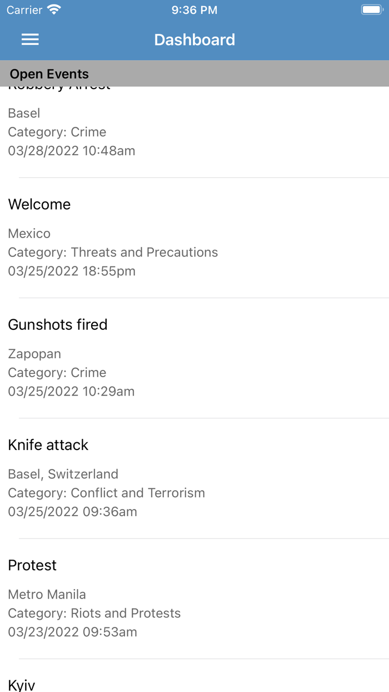Tap the 03/25/2022 18:55pm timestamp
The image size is (389, 692).
72,271
